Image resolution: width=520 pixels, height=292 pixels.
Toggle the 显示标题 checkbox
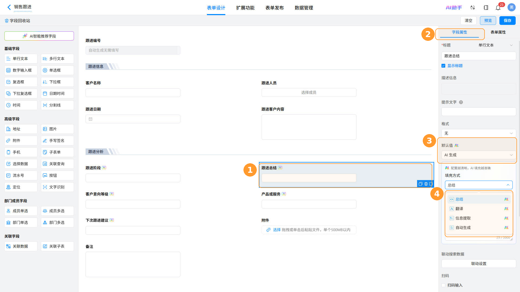click(443, 66)
